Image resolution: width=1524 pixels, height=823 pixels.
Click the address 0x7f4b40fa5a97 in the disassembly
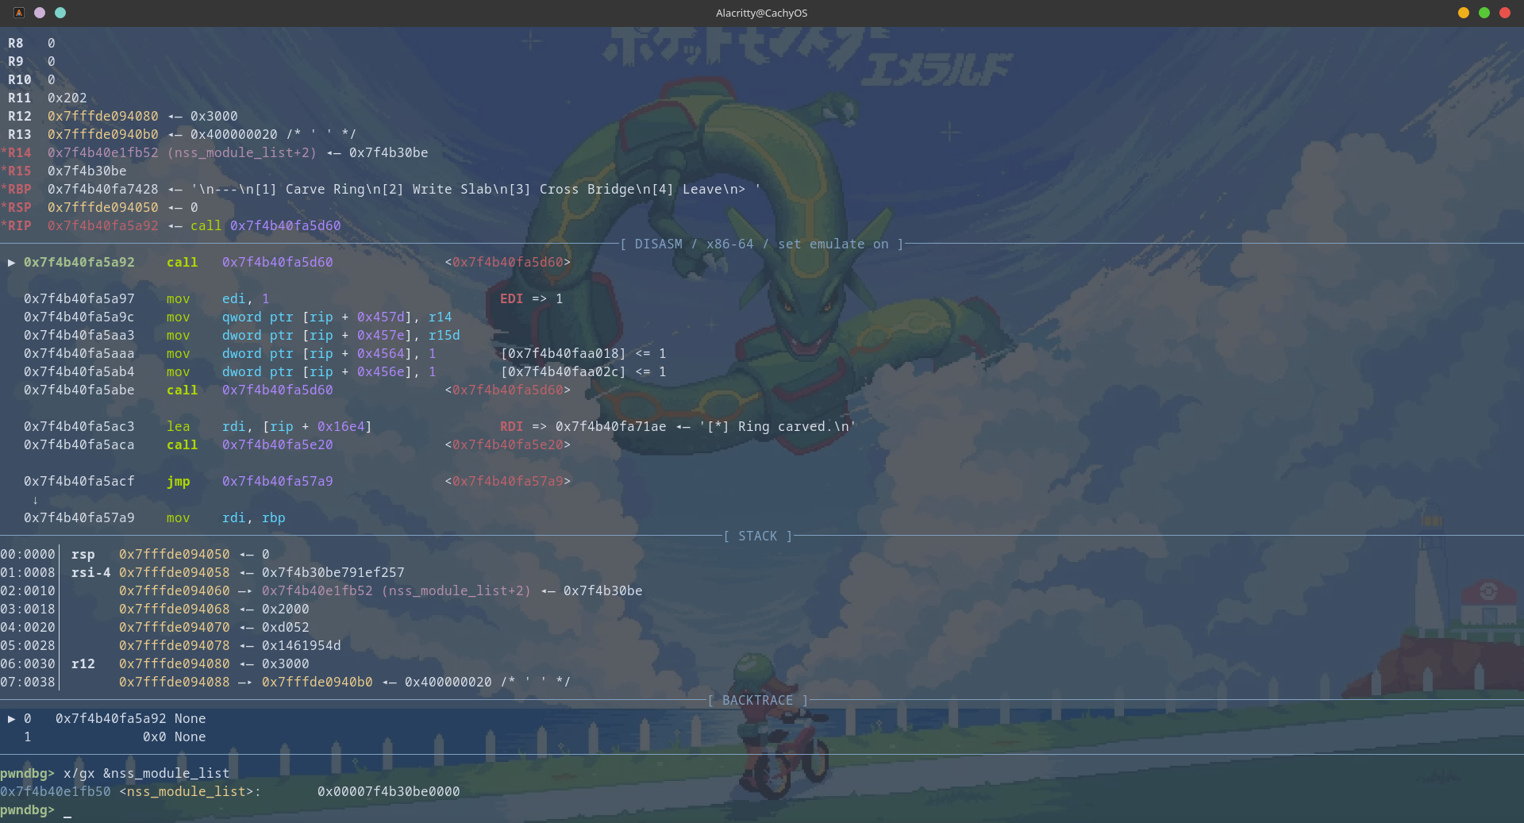coord(79,298)
